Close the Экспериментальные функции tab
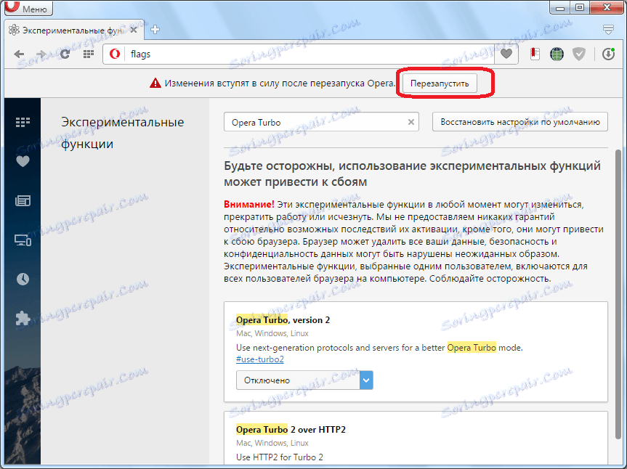 tap(134, 30)
